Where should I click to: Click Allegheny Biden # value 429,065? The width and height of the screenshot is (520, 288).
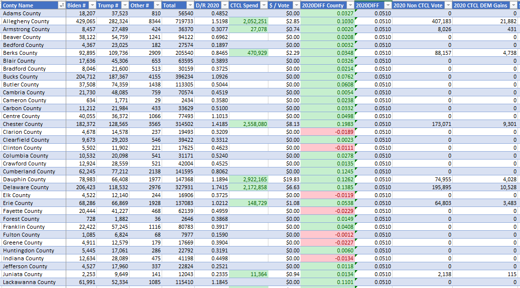point(86,21)
